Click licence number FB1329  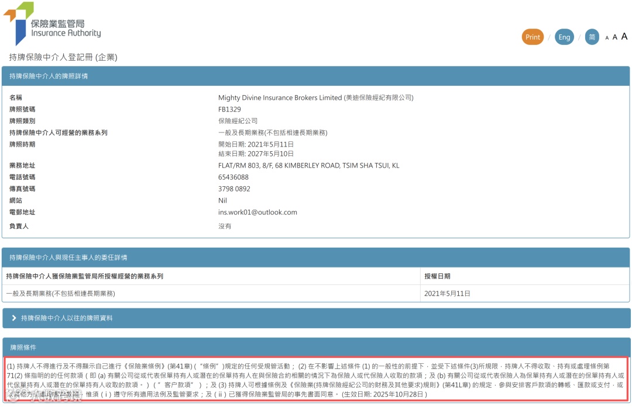click(229, 109)
